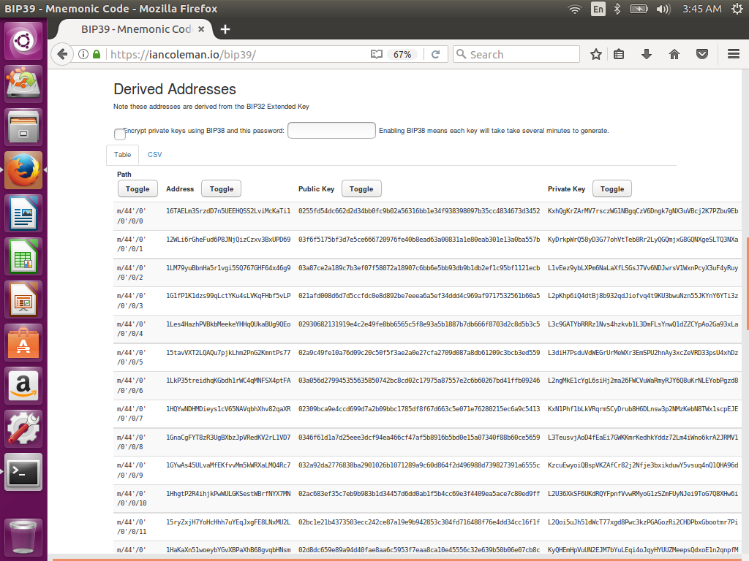Toggle the Address column visibility
The height and width of the screenshot is (561, 749).
click(222, 188)
